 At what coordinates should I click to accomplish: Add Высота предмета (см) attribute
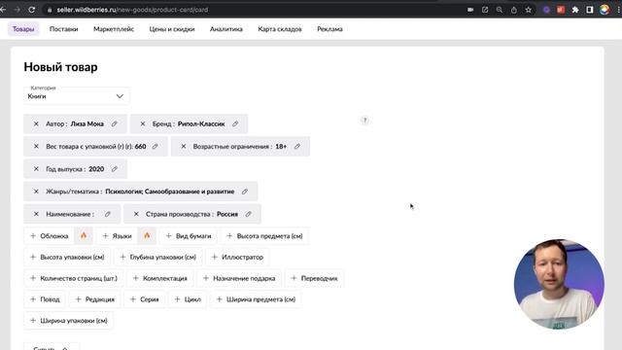point(264,235)
